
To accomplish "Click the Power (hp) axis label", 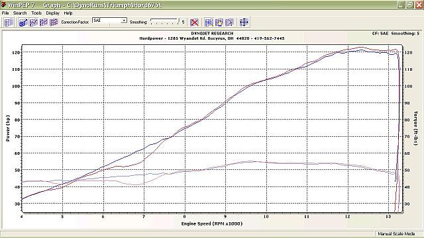I will coord(8,128).
